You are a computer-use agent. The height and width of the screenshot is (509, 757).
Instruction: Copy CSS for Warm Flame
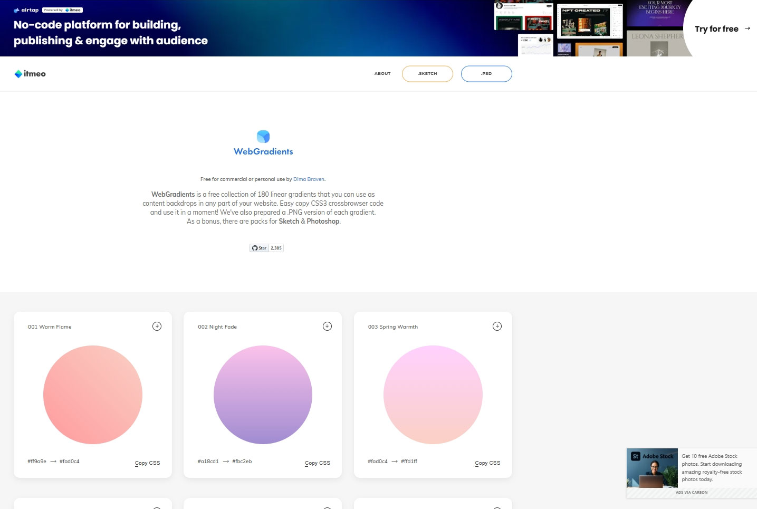pos(147,463)
